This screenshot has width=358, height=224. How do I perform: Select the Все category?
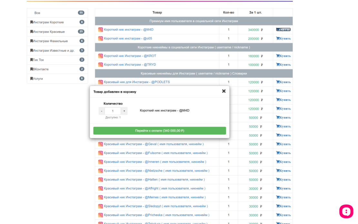pyautogui.click(x=57, y=13)
